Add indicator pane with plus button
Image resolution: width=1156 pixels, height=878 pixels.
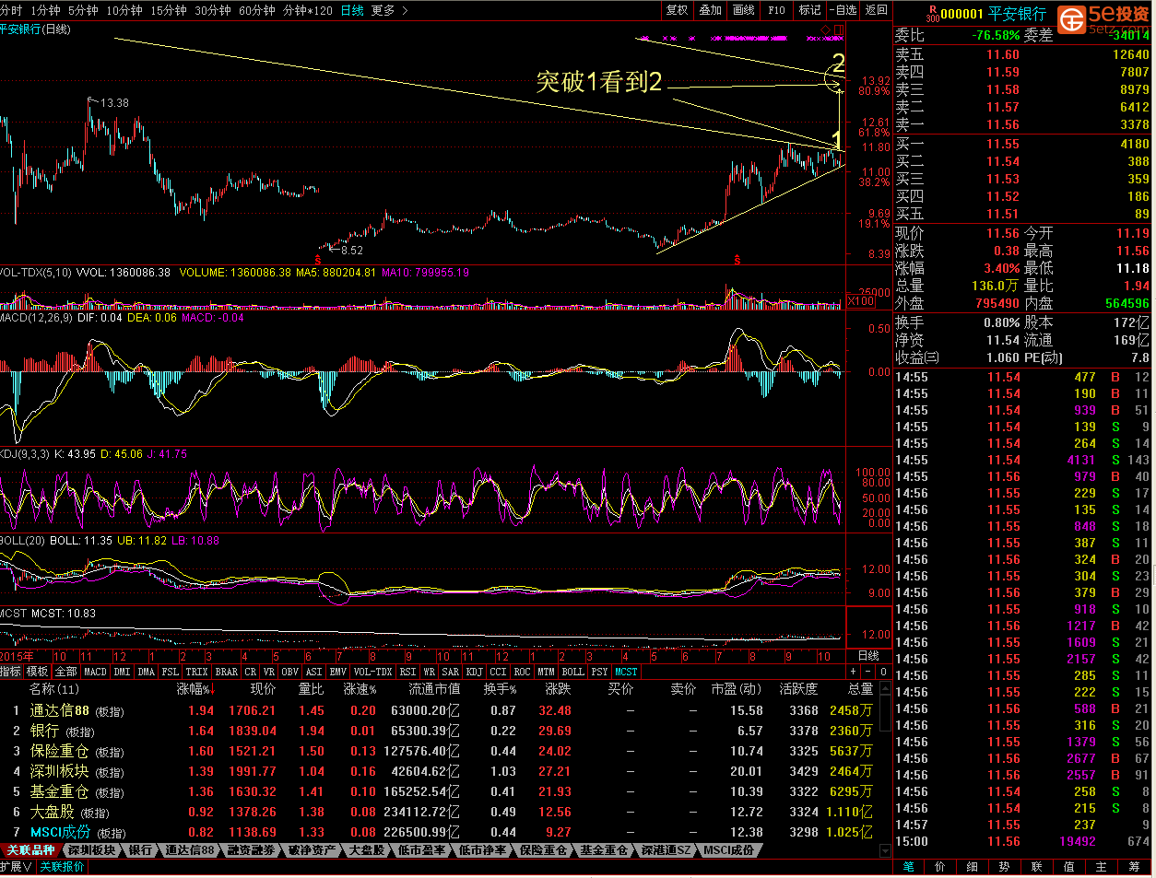(x=853, y=673)
